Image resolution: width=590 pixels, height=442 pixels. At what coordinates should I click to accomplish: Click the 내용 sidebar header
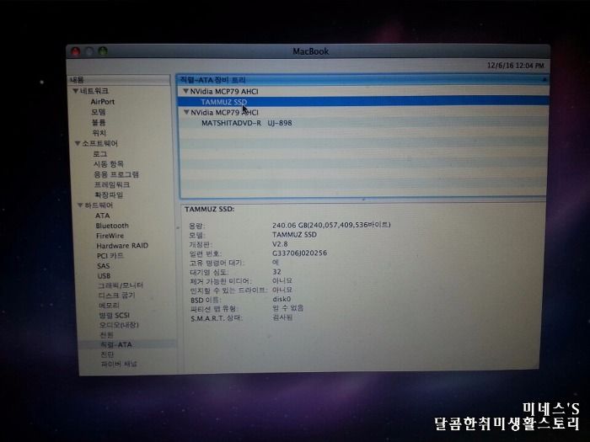120,80
